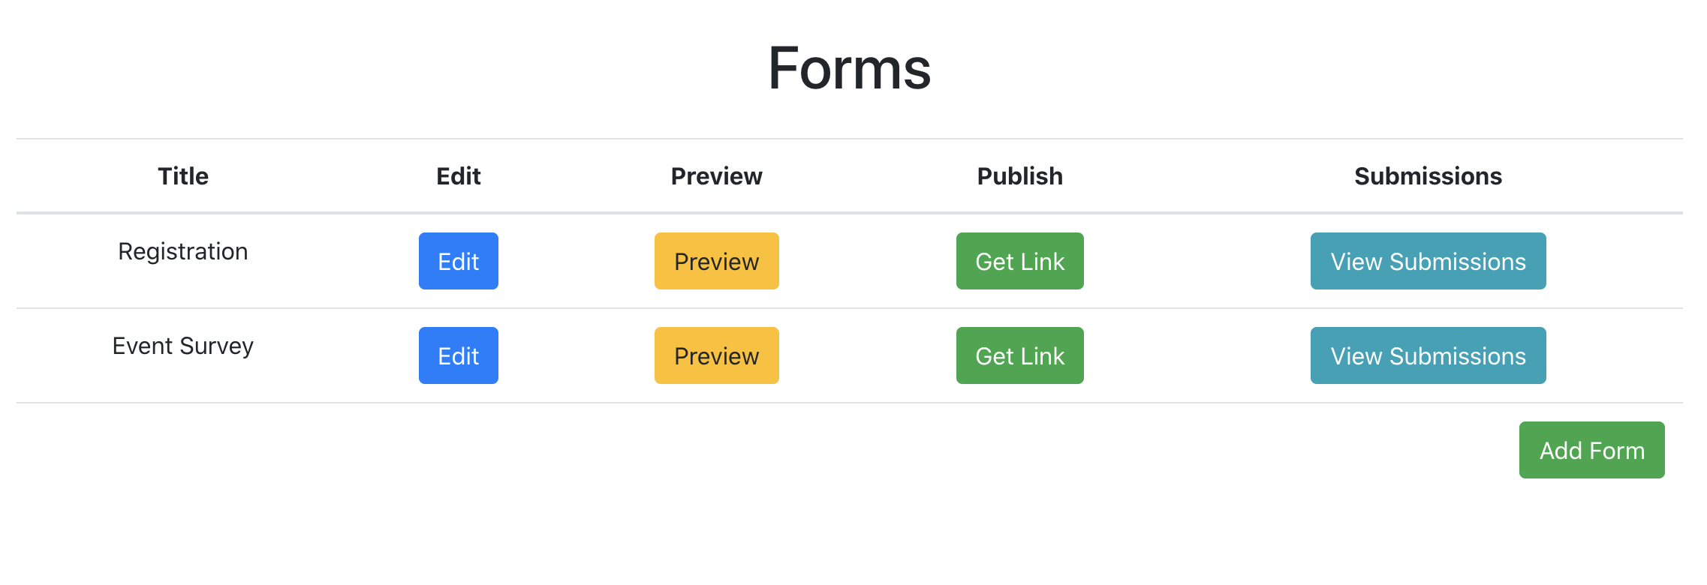The height and width of the screenshot is (585, 1707).
Task: Edit the Event Survey form
Action: click(x=458, y=355)
